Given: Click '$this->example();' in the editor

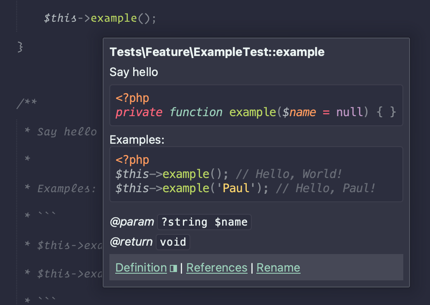Looking at the screenshot, I should click(x=100, y=18).
